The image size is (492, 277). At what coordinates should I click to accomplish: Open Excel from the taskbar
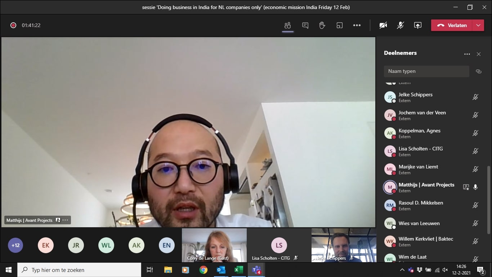(x=238, y=270)
